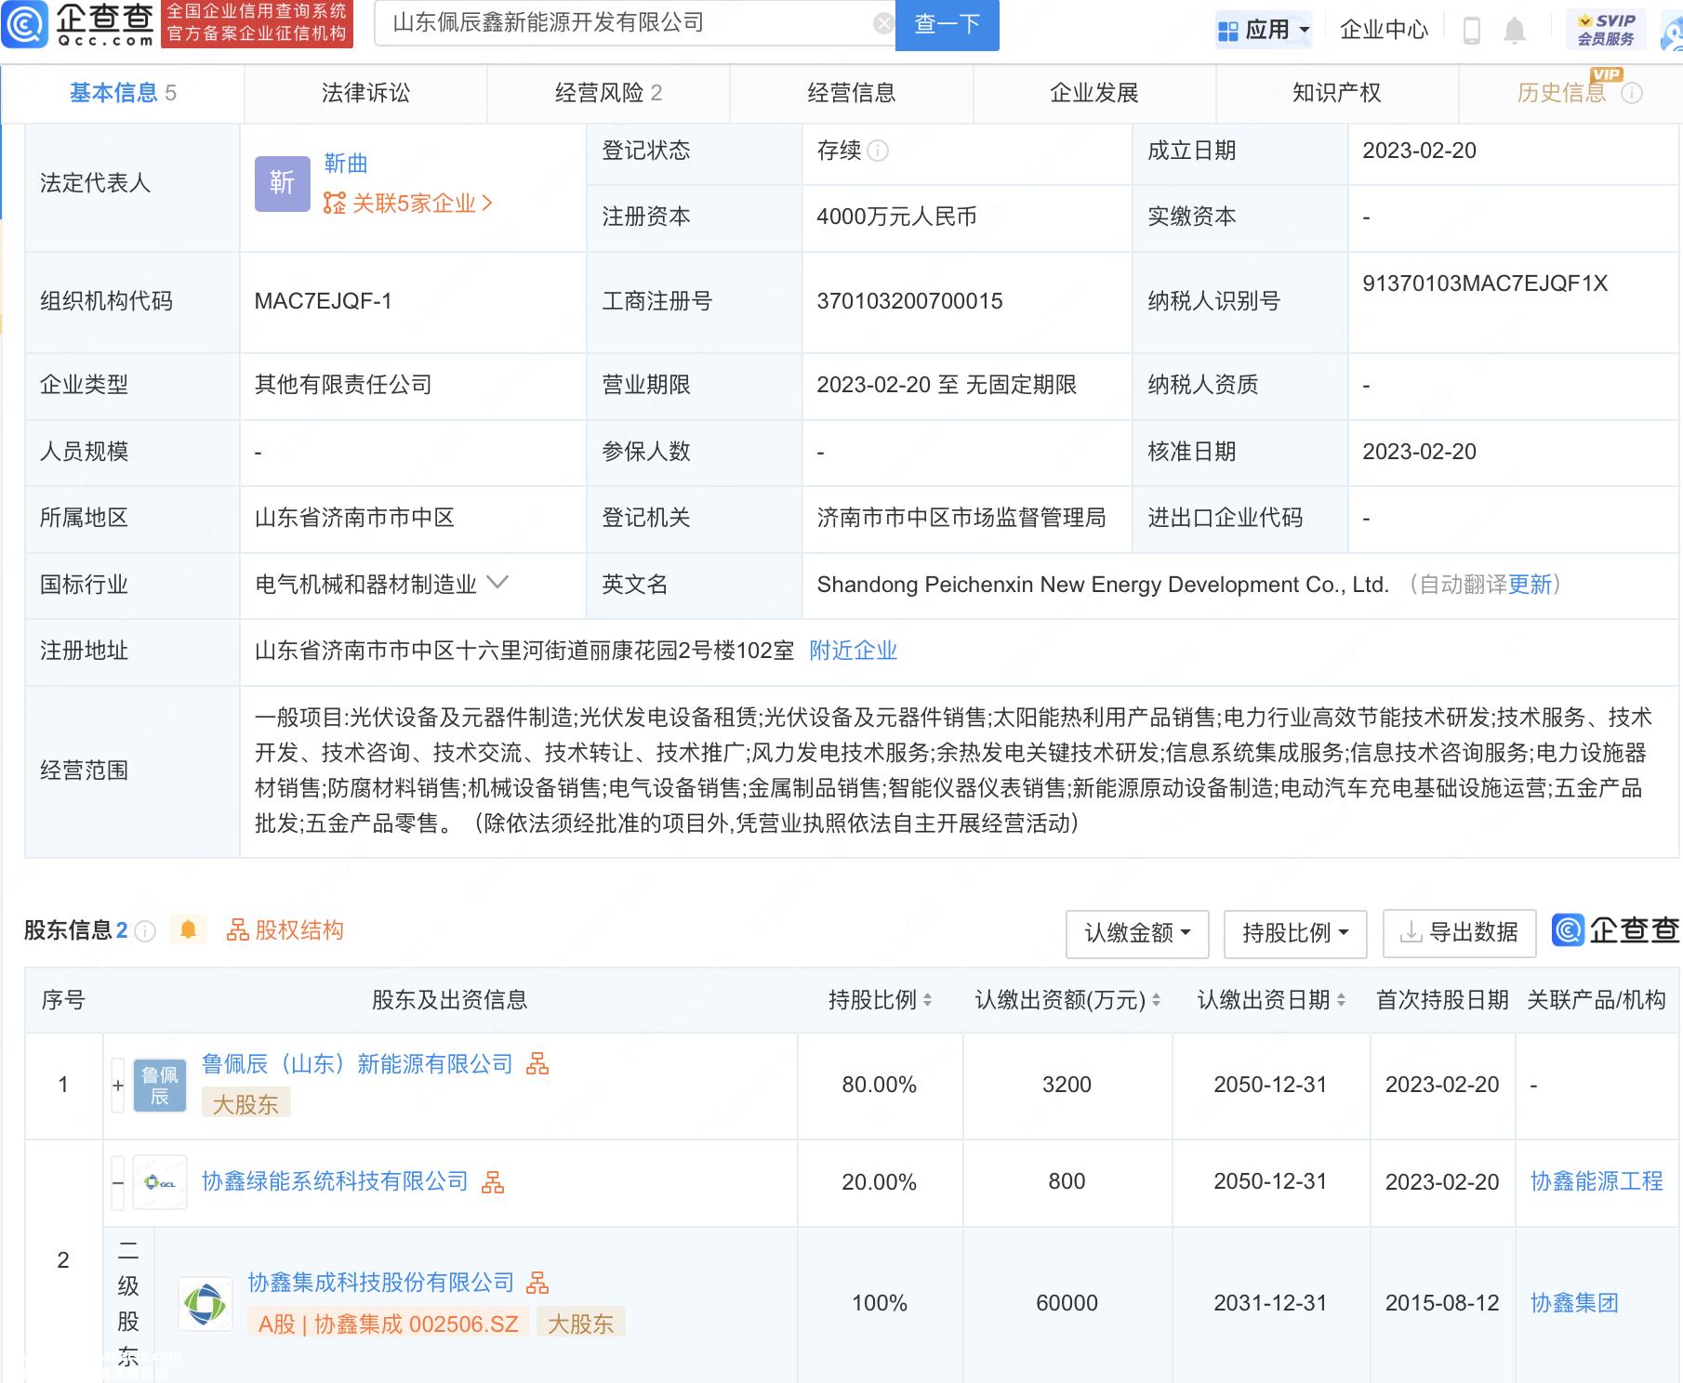Open 协鑫绿能系统科技有限公司 link

pos(335,1181)
